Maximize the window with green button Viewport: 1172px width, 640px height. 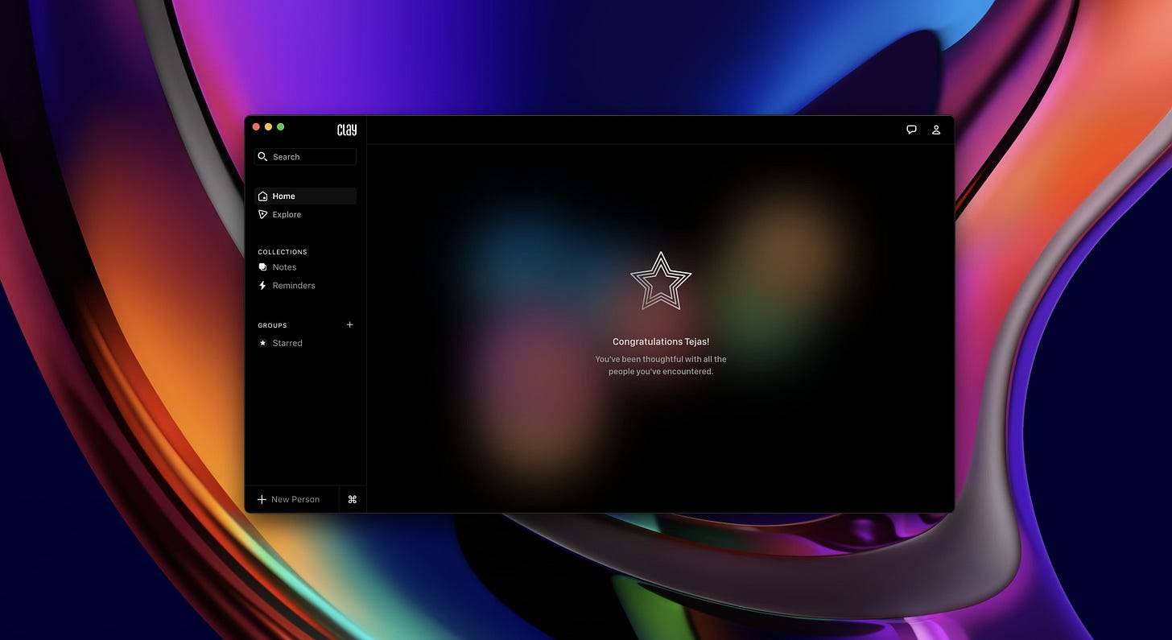point(280,126)
